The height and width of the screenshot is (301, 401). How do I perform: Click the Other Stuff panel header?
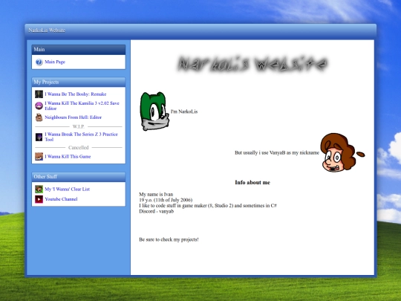point(79,177)
